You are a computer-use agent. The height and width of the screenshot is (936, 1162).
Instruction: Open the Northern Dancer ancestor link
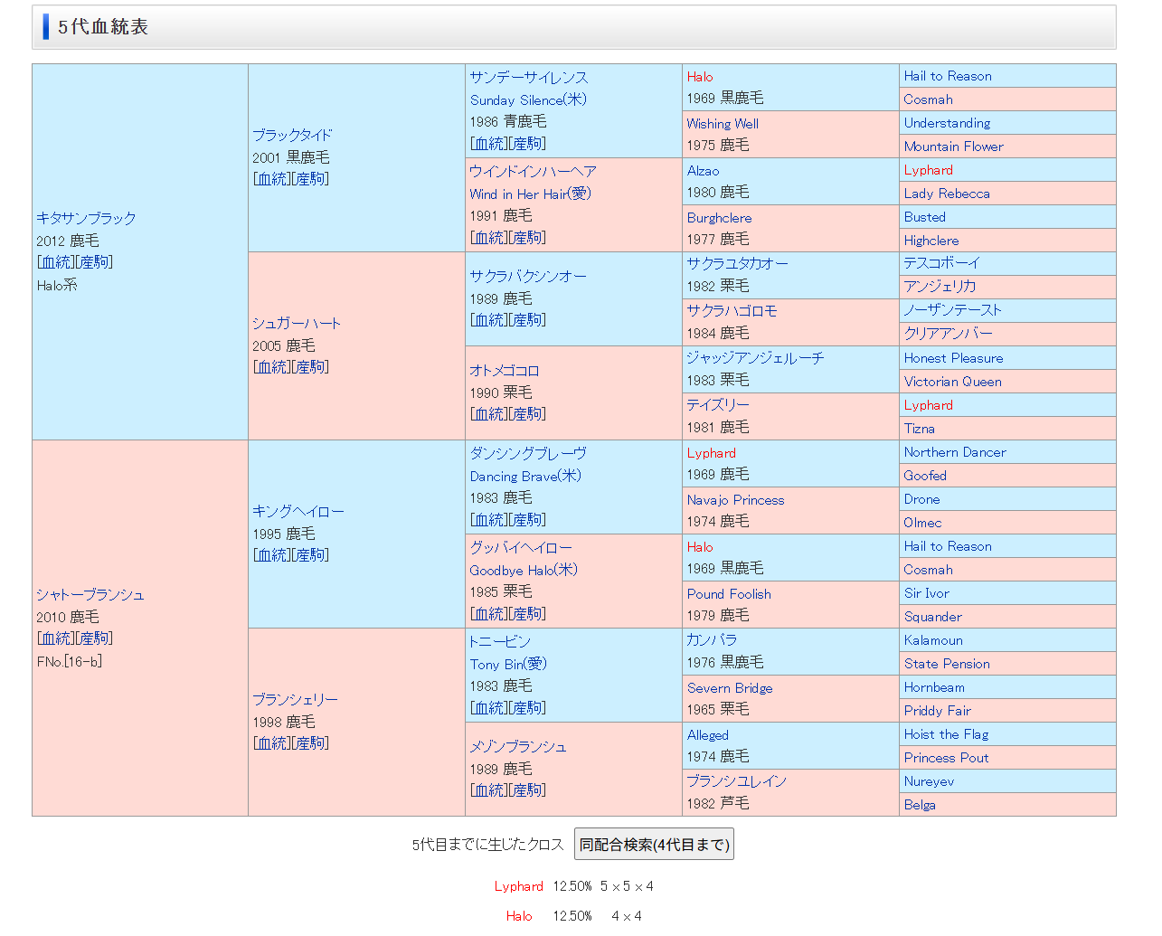[954, 452]
